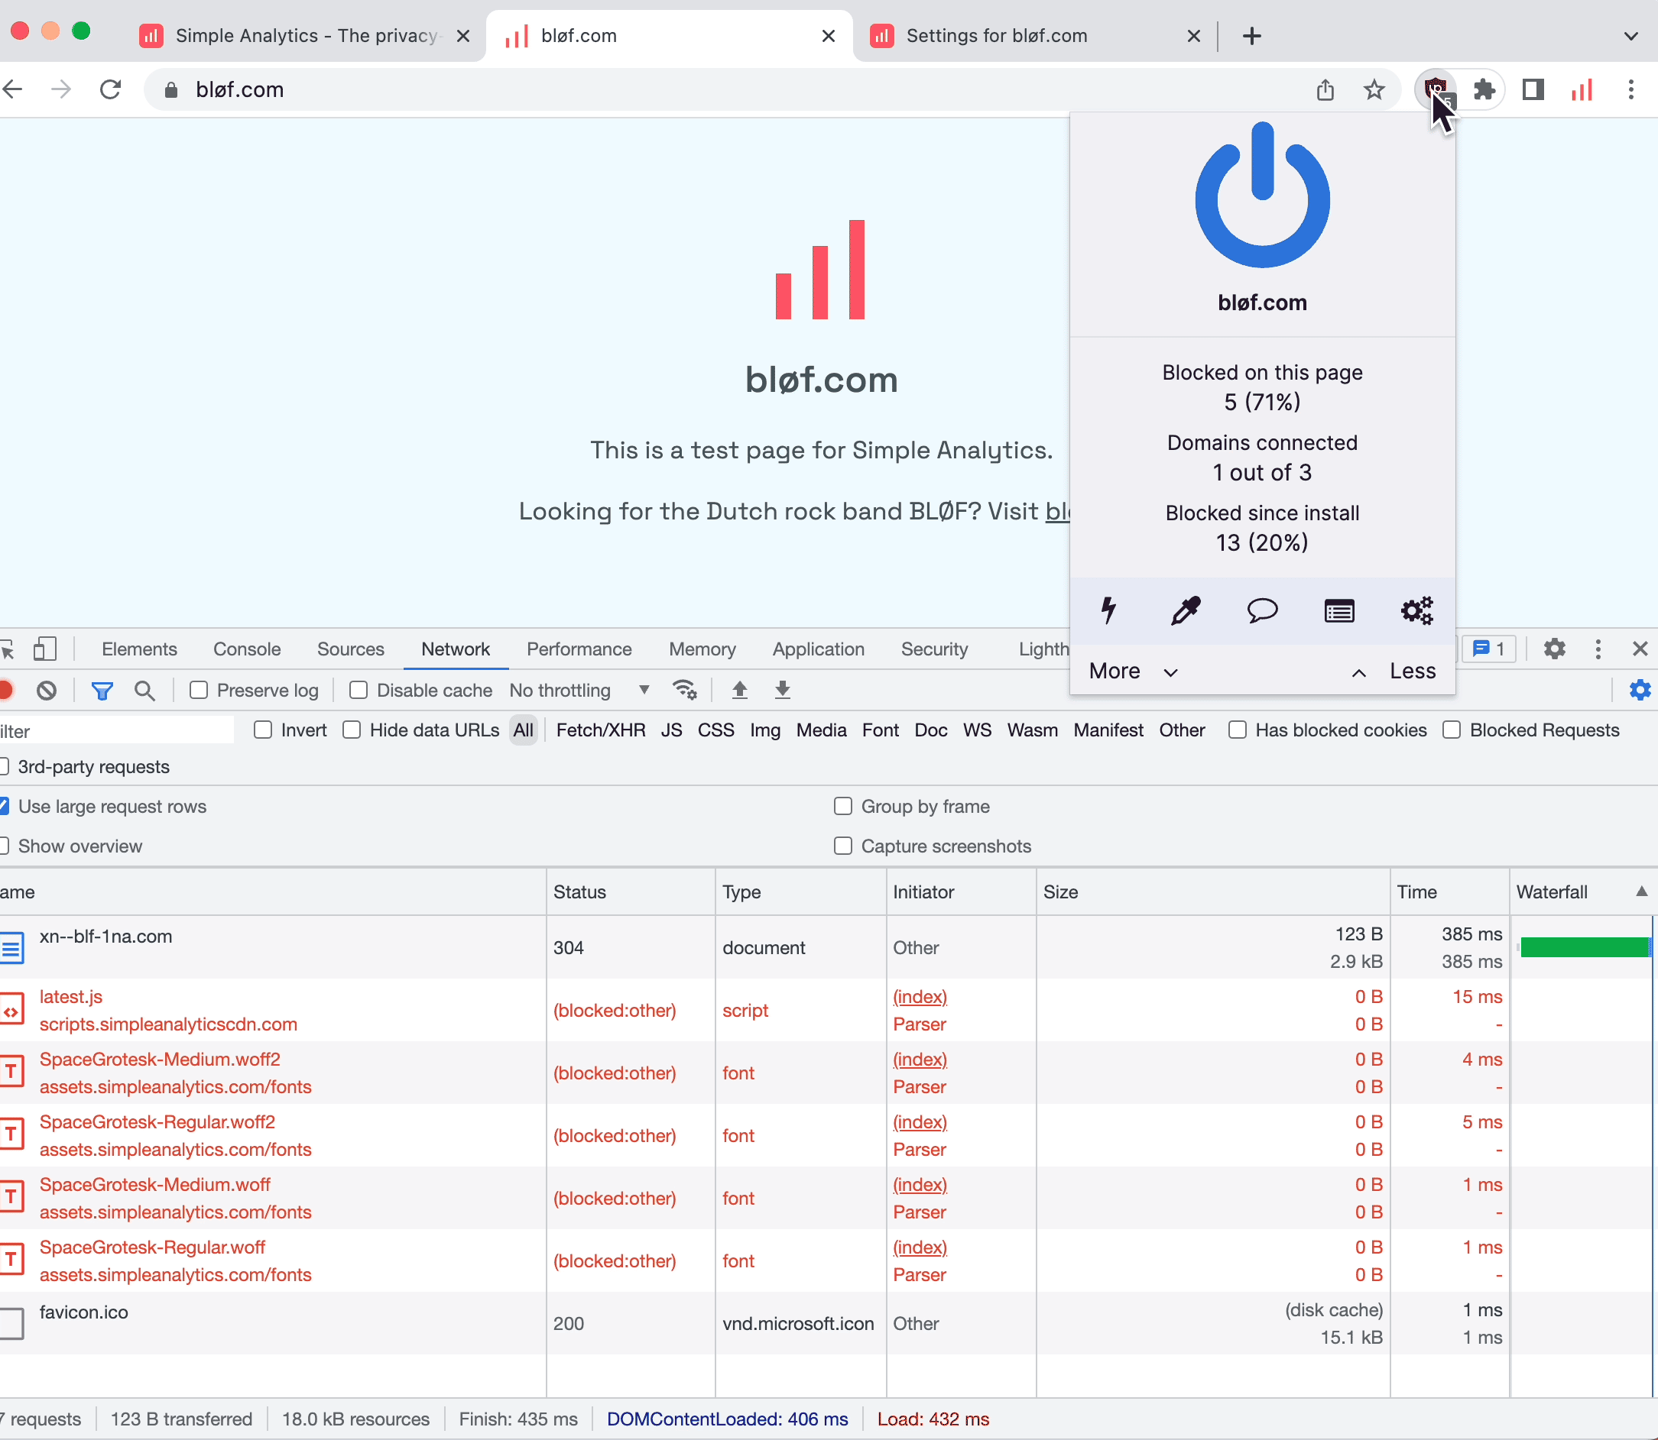The width and height of the screenshot is (1658, 1440).
Task: Click the Simple Analytics extension bar icon
Action: click(x=1582, y=90)
